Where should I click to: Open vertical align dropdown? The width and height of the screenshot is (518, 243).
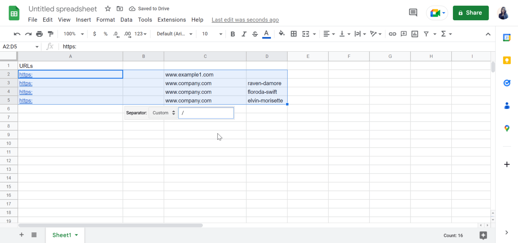click(x=345, y=34)
